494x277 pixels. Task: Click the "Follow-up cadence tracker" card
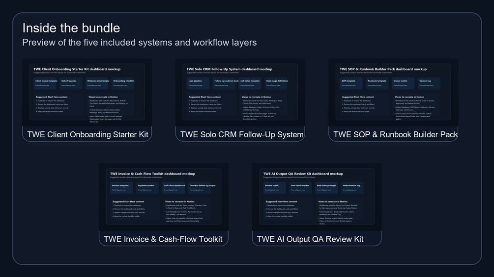tap(224, 83)
